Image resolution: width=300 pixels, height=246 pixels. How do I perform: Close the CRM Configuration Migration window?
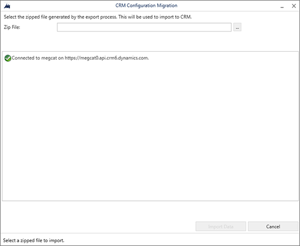click(294, 6)
